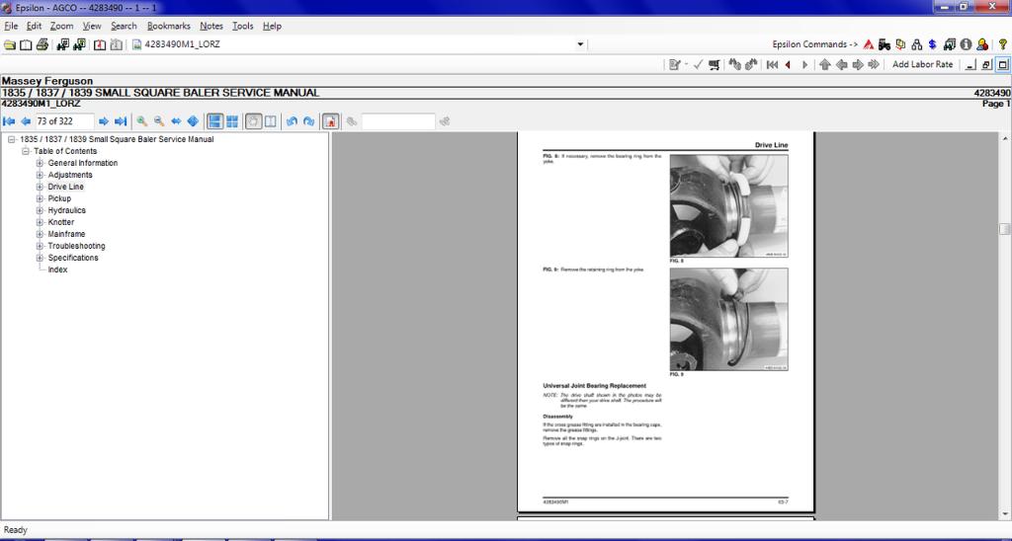Click the yellow question mark help icon

[1002, 44]
